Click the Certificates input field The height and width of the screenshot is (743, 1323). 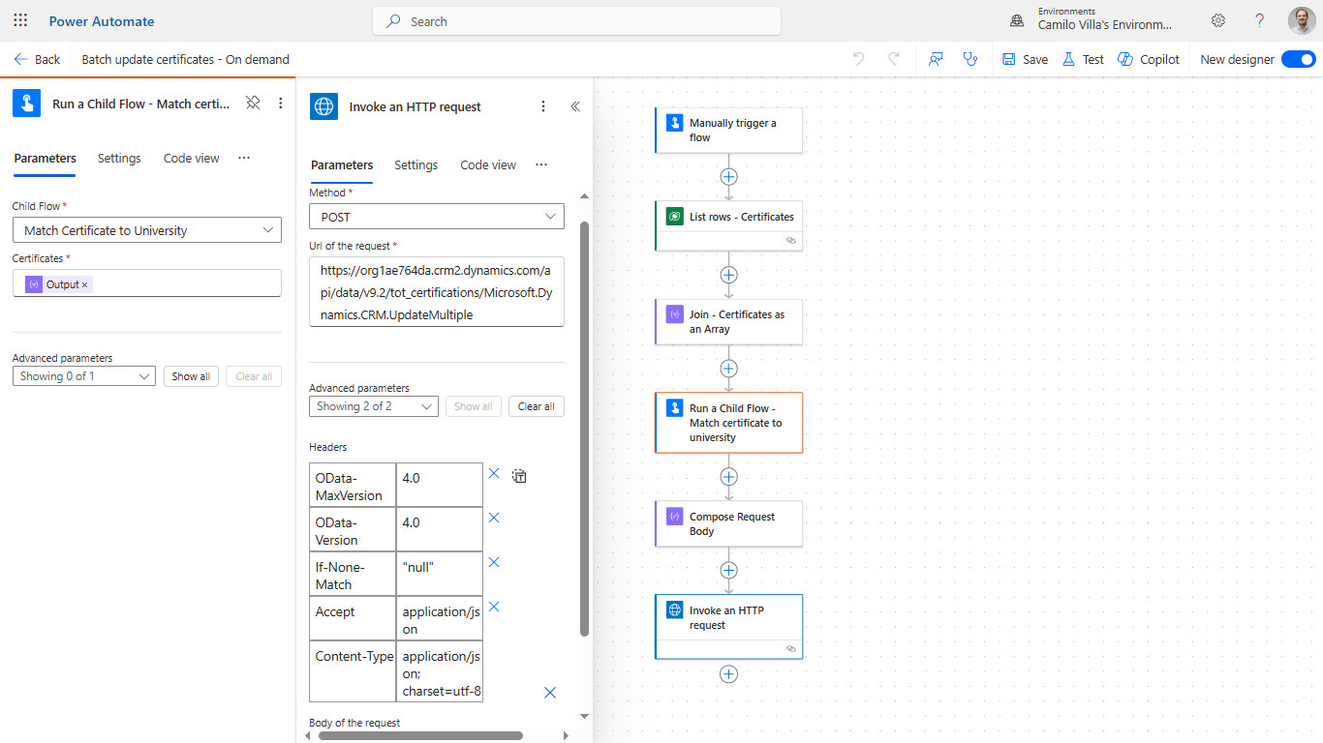click(x=147, y=283)
